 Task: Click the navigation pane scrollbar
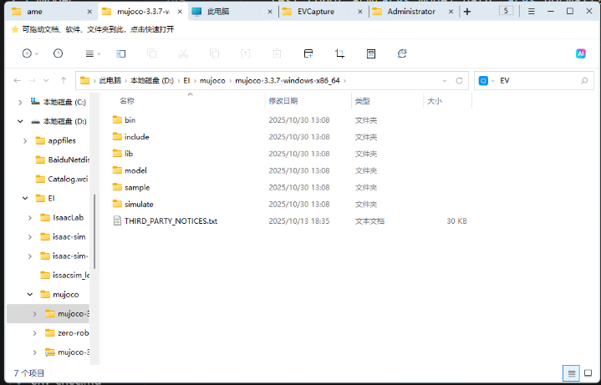[94, 231]
